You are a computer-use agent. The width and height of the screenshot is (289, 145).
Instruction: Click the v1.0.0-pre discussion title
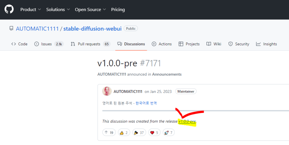(x=117, y=63)
